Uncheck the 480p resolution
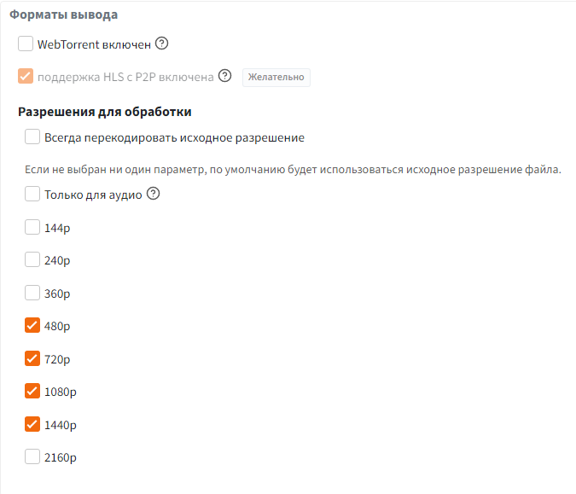Screen dimensions: 576x494 tap(32, 325)
